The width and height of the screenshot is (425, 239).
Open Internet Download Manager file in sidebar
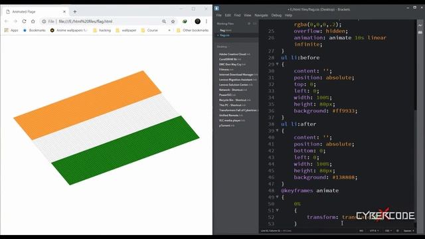[238, 74]
